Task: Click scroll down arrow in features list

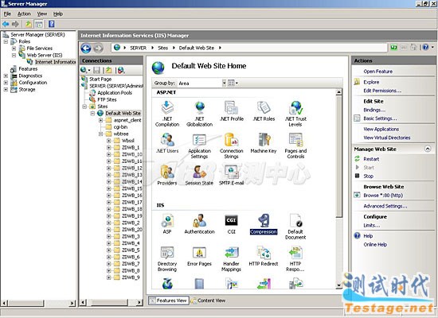Action: point(338,285)
